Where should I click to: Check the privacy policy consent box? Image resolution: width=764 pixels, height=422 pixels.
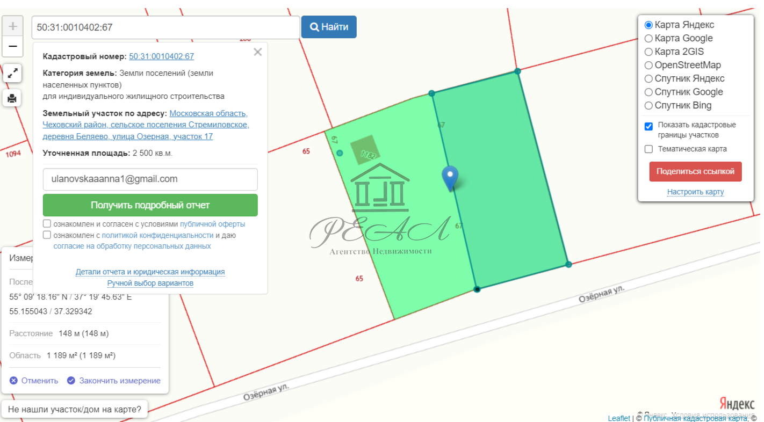click(x=47, y=235)
